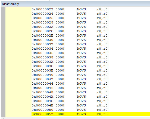Select disassembly line at address 0x00000048
This screenshot has height=119, width=150.
(x=91, y=92)
